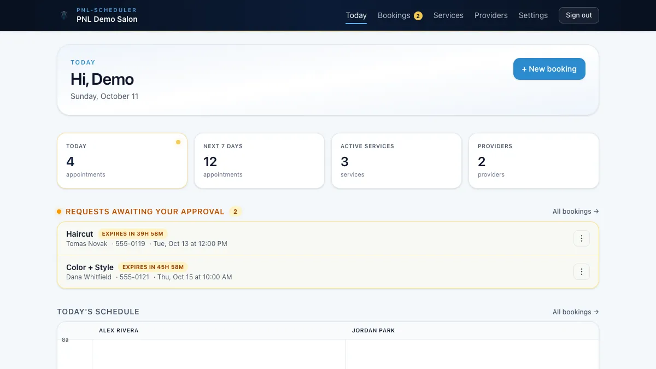The image size is (656, 369).
Task: Click the "Hi, Demo" greeting
Action: (102, 79)
